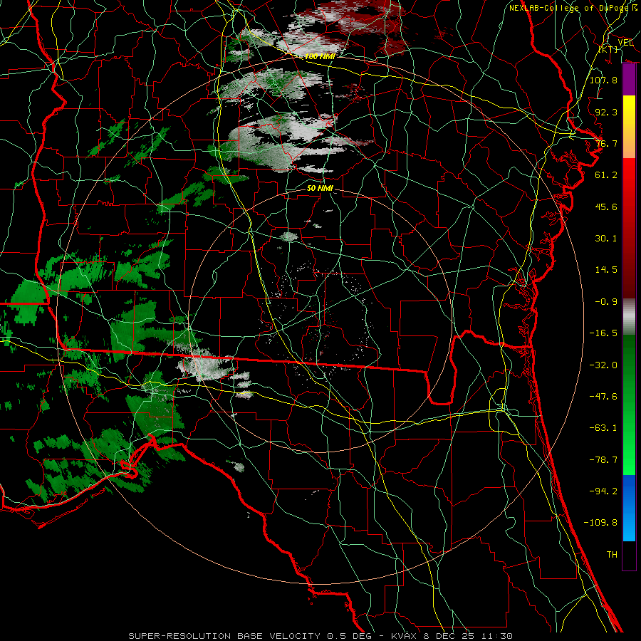Click the Super-Resolution Base Velocity caption
The height and width of the screenshot is (641, 641).
tap(320, 636)
